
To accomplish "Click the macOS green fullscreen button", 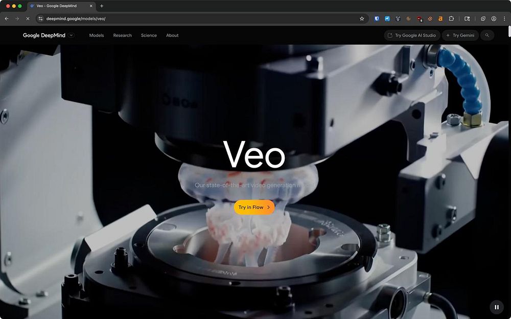I will click(x=20, y=6).
